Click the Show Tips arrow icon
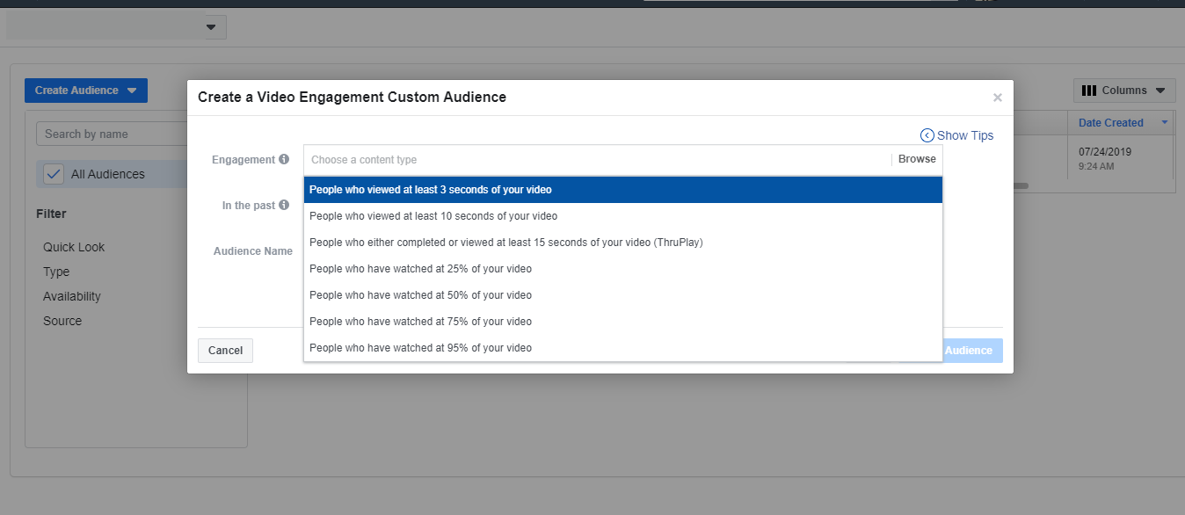This screenshot has height=515, width=1185. [x=927, y=135]
